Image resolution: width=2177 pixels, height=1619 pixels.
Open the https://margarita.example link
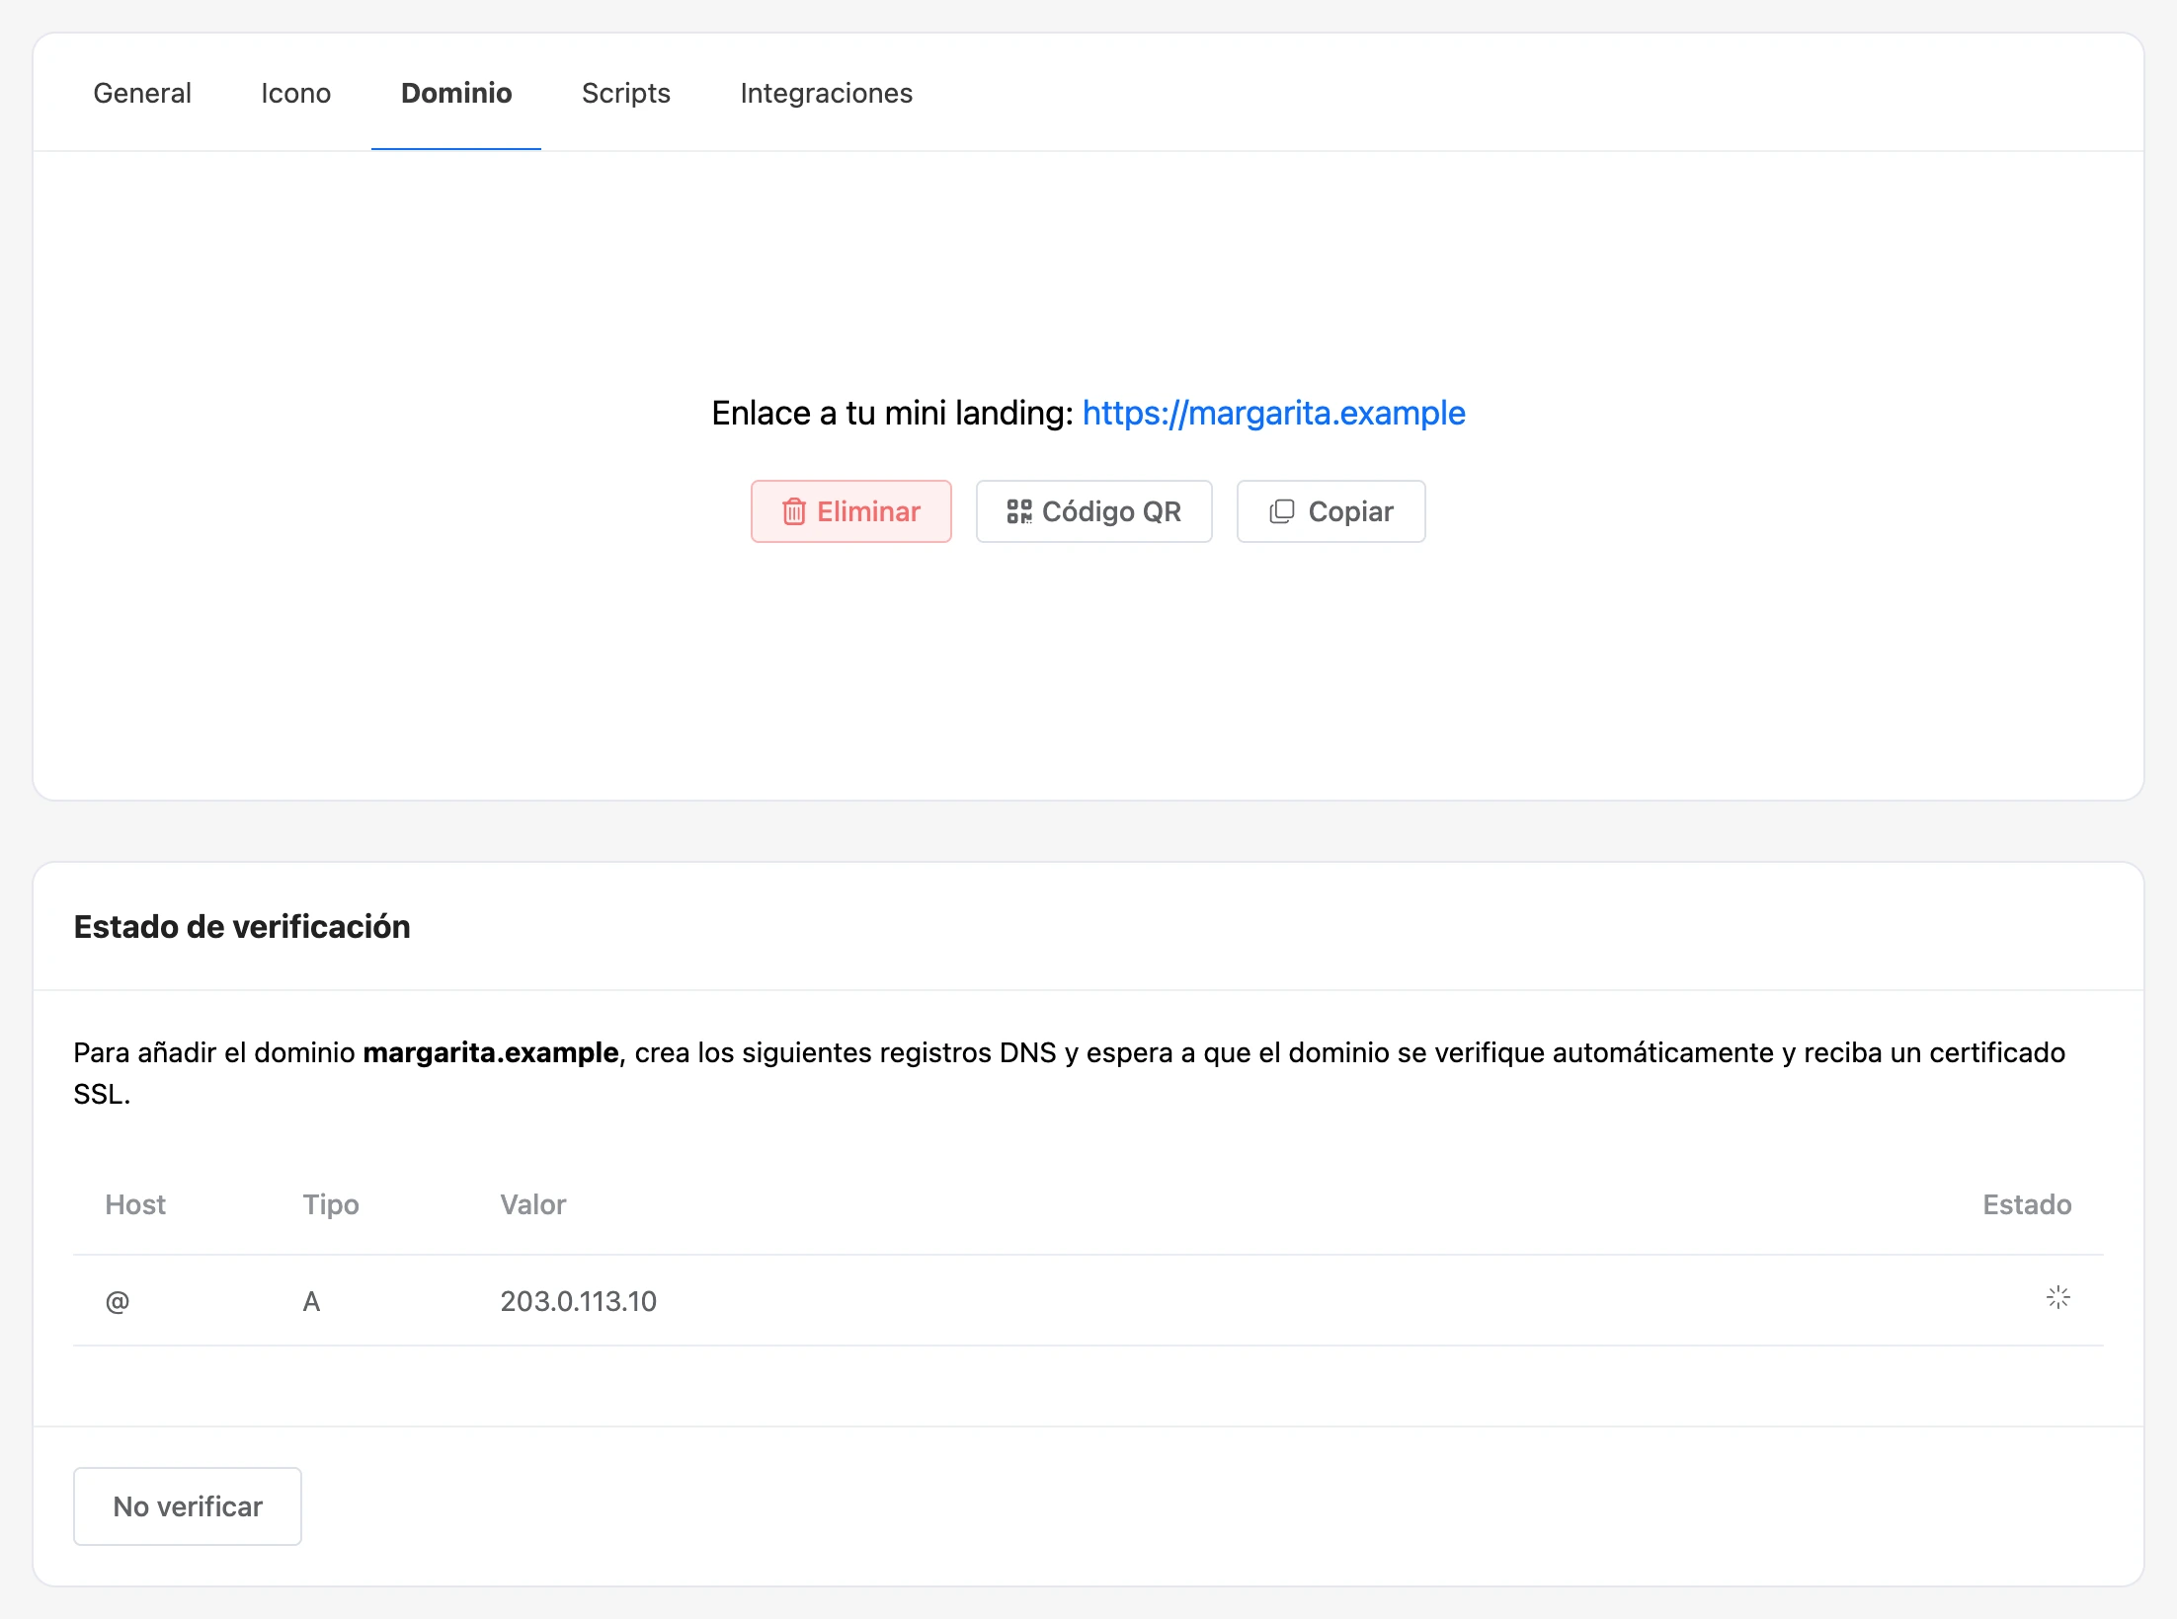(1273, 413)
